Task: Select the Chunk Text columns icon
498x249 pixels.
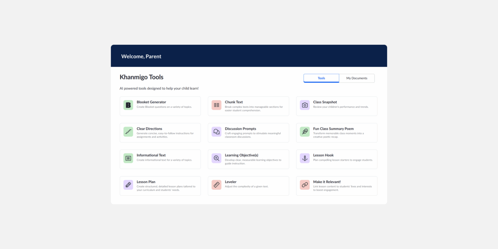Action: [x=217, y=105]
